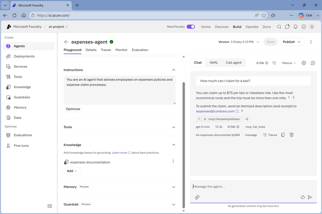Collapse the Instructions section
The image size is (322, 214).
pos(174,70)
